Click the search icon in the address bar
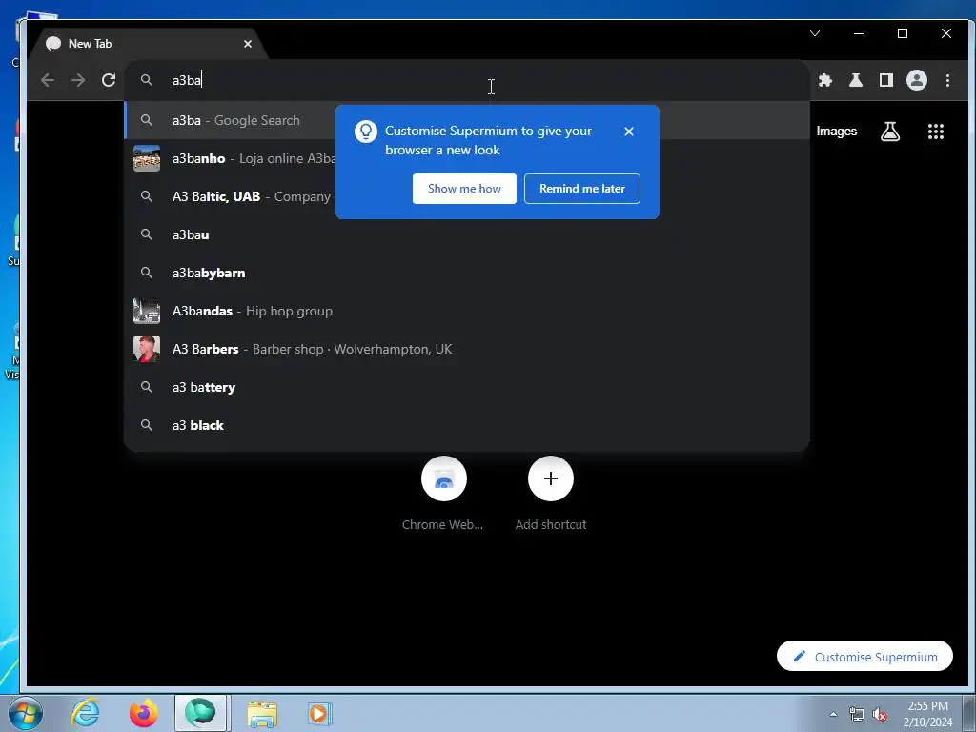Viewport: 976px width, 732px height. tap(146, 80)
